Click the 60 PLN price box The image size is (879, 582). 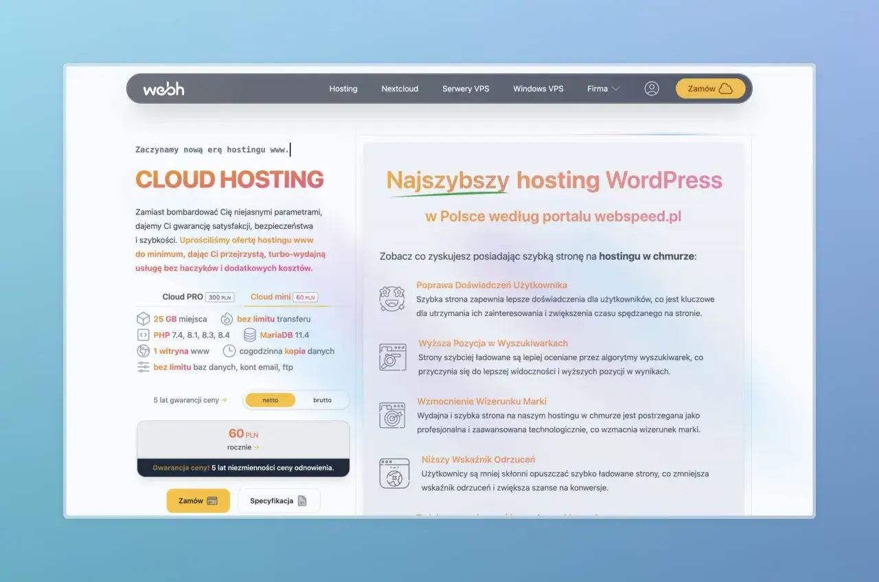pyautogui.click(x=243, y=440)
